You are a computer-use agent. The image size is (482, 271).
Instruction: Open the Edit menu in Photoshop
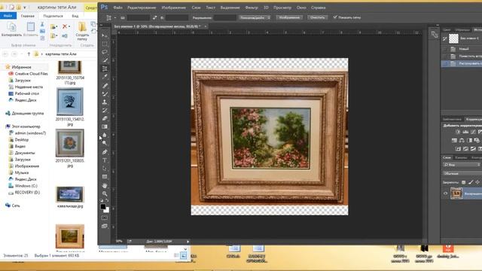pos(142,8)
